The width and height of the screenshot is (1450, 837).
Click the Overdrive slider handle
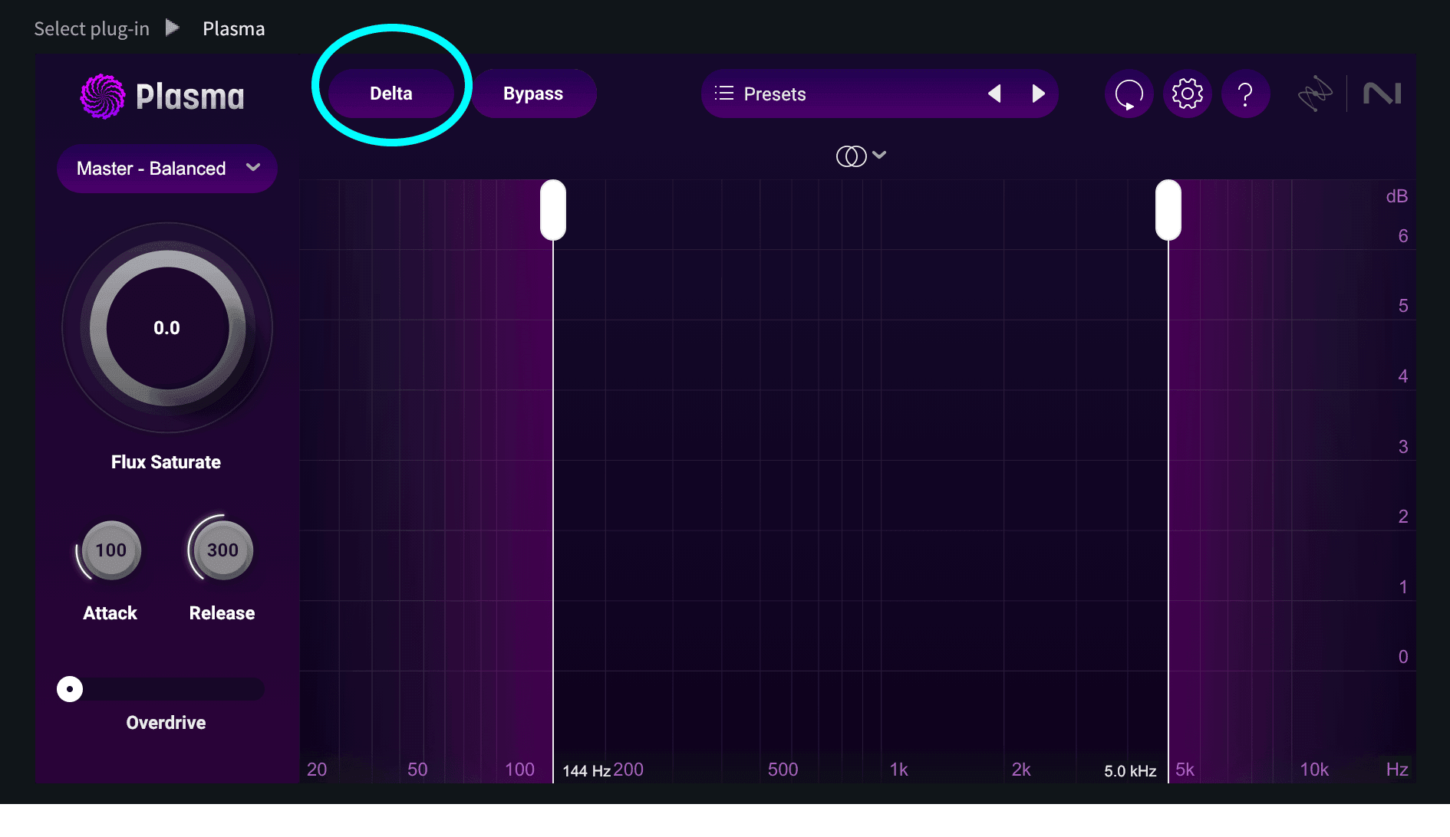[70, 689]
